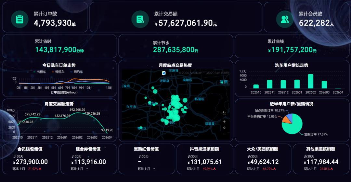Activate the map box-select zoom tool
This screenshot has width=351, height=182.
224,113
